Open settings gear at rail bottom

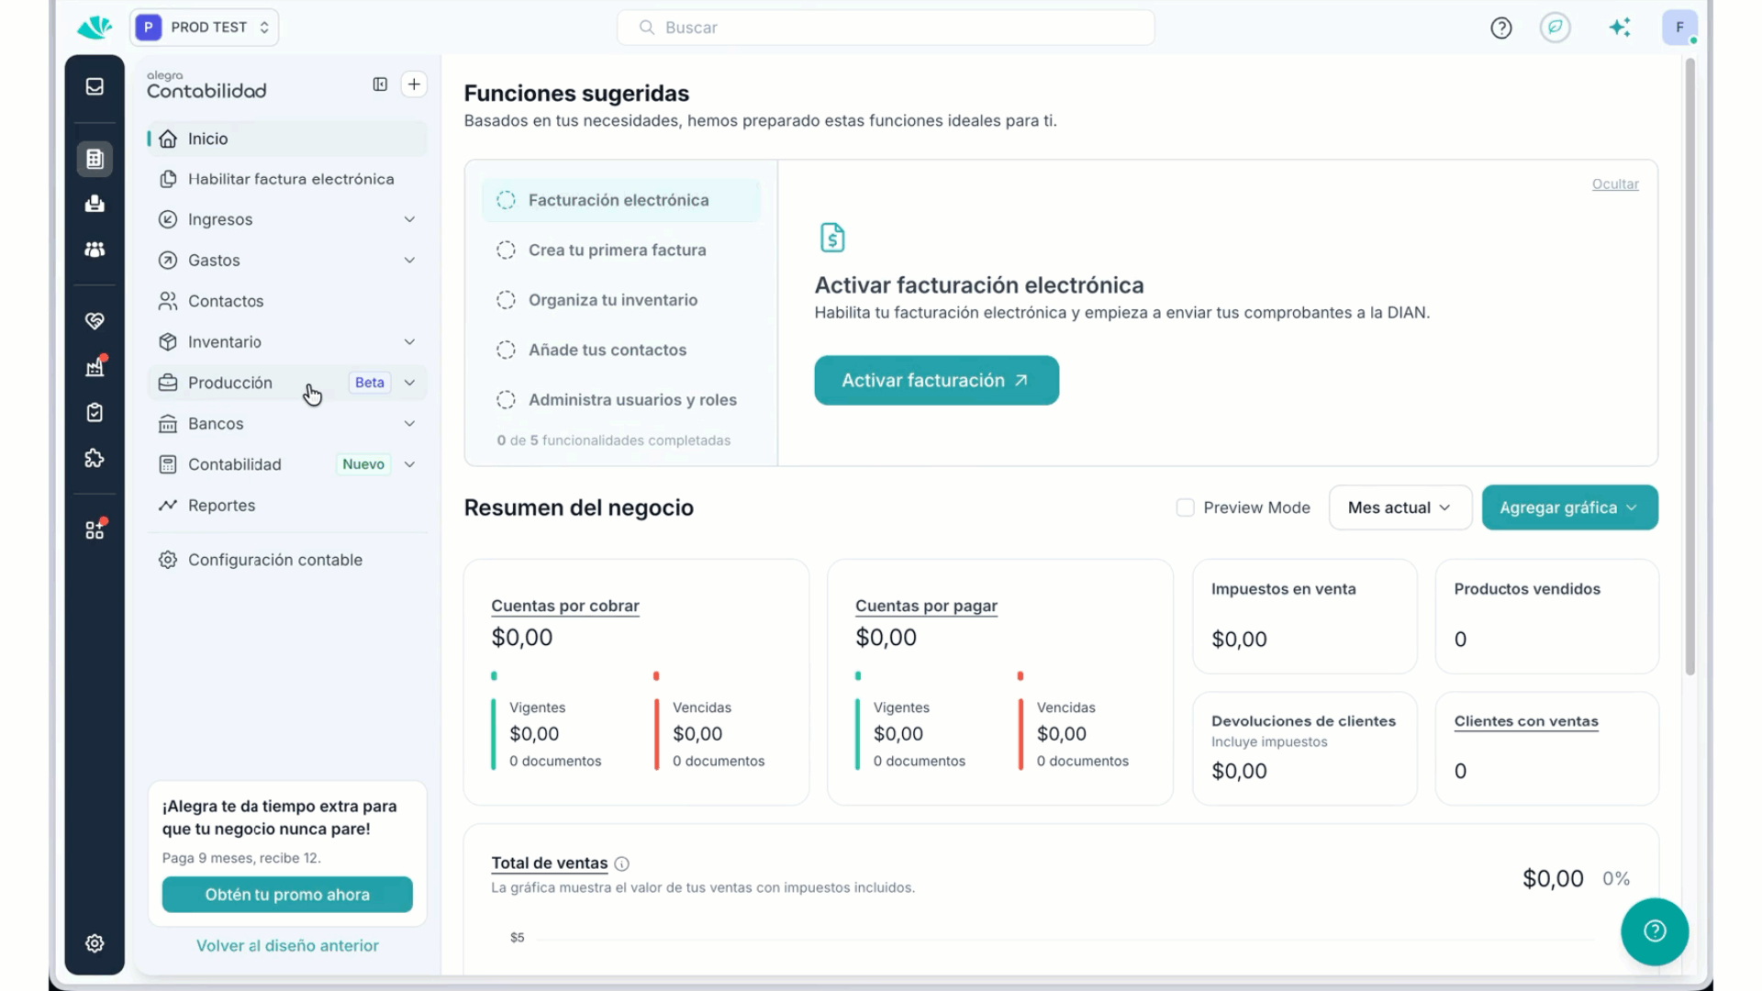click(x=95, y=943)
